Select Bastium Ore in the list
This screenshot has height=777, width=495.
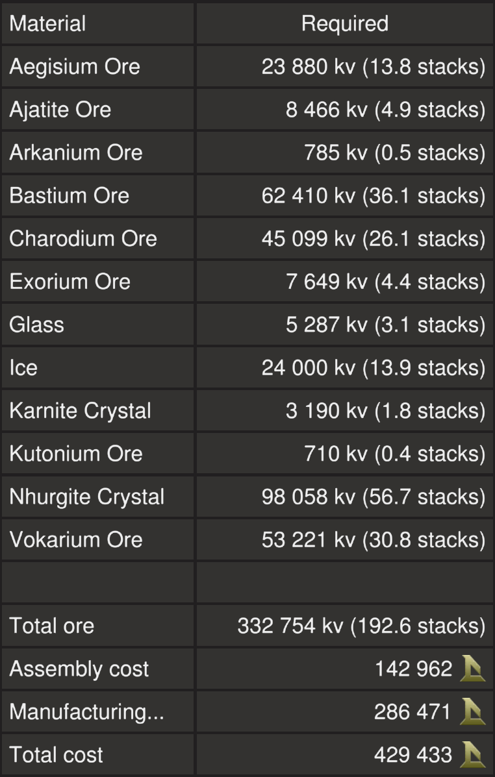pyautogui.click(x=69, y=195)
